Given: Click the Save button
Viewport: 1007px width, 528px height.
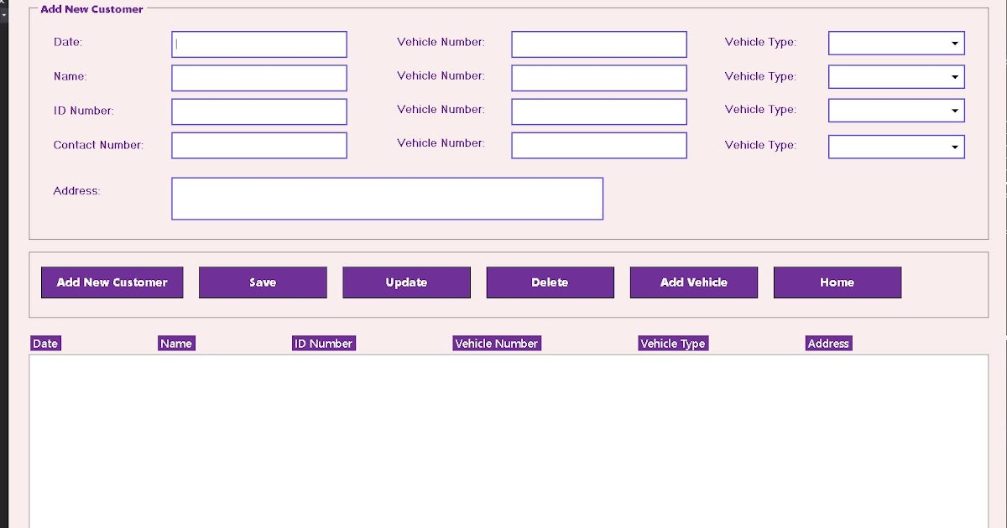Looking at the screenshot, I should coord(263,282).
